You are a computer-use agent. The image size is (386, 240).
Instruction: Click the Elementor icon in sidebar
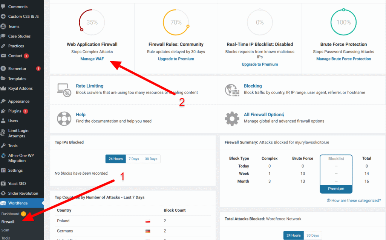pos(3,69)
